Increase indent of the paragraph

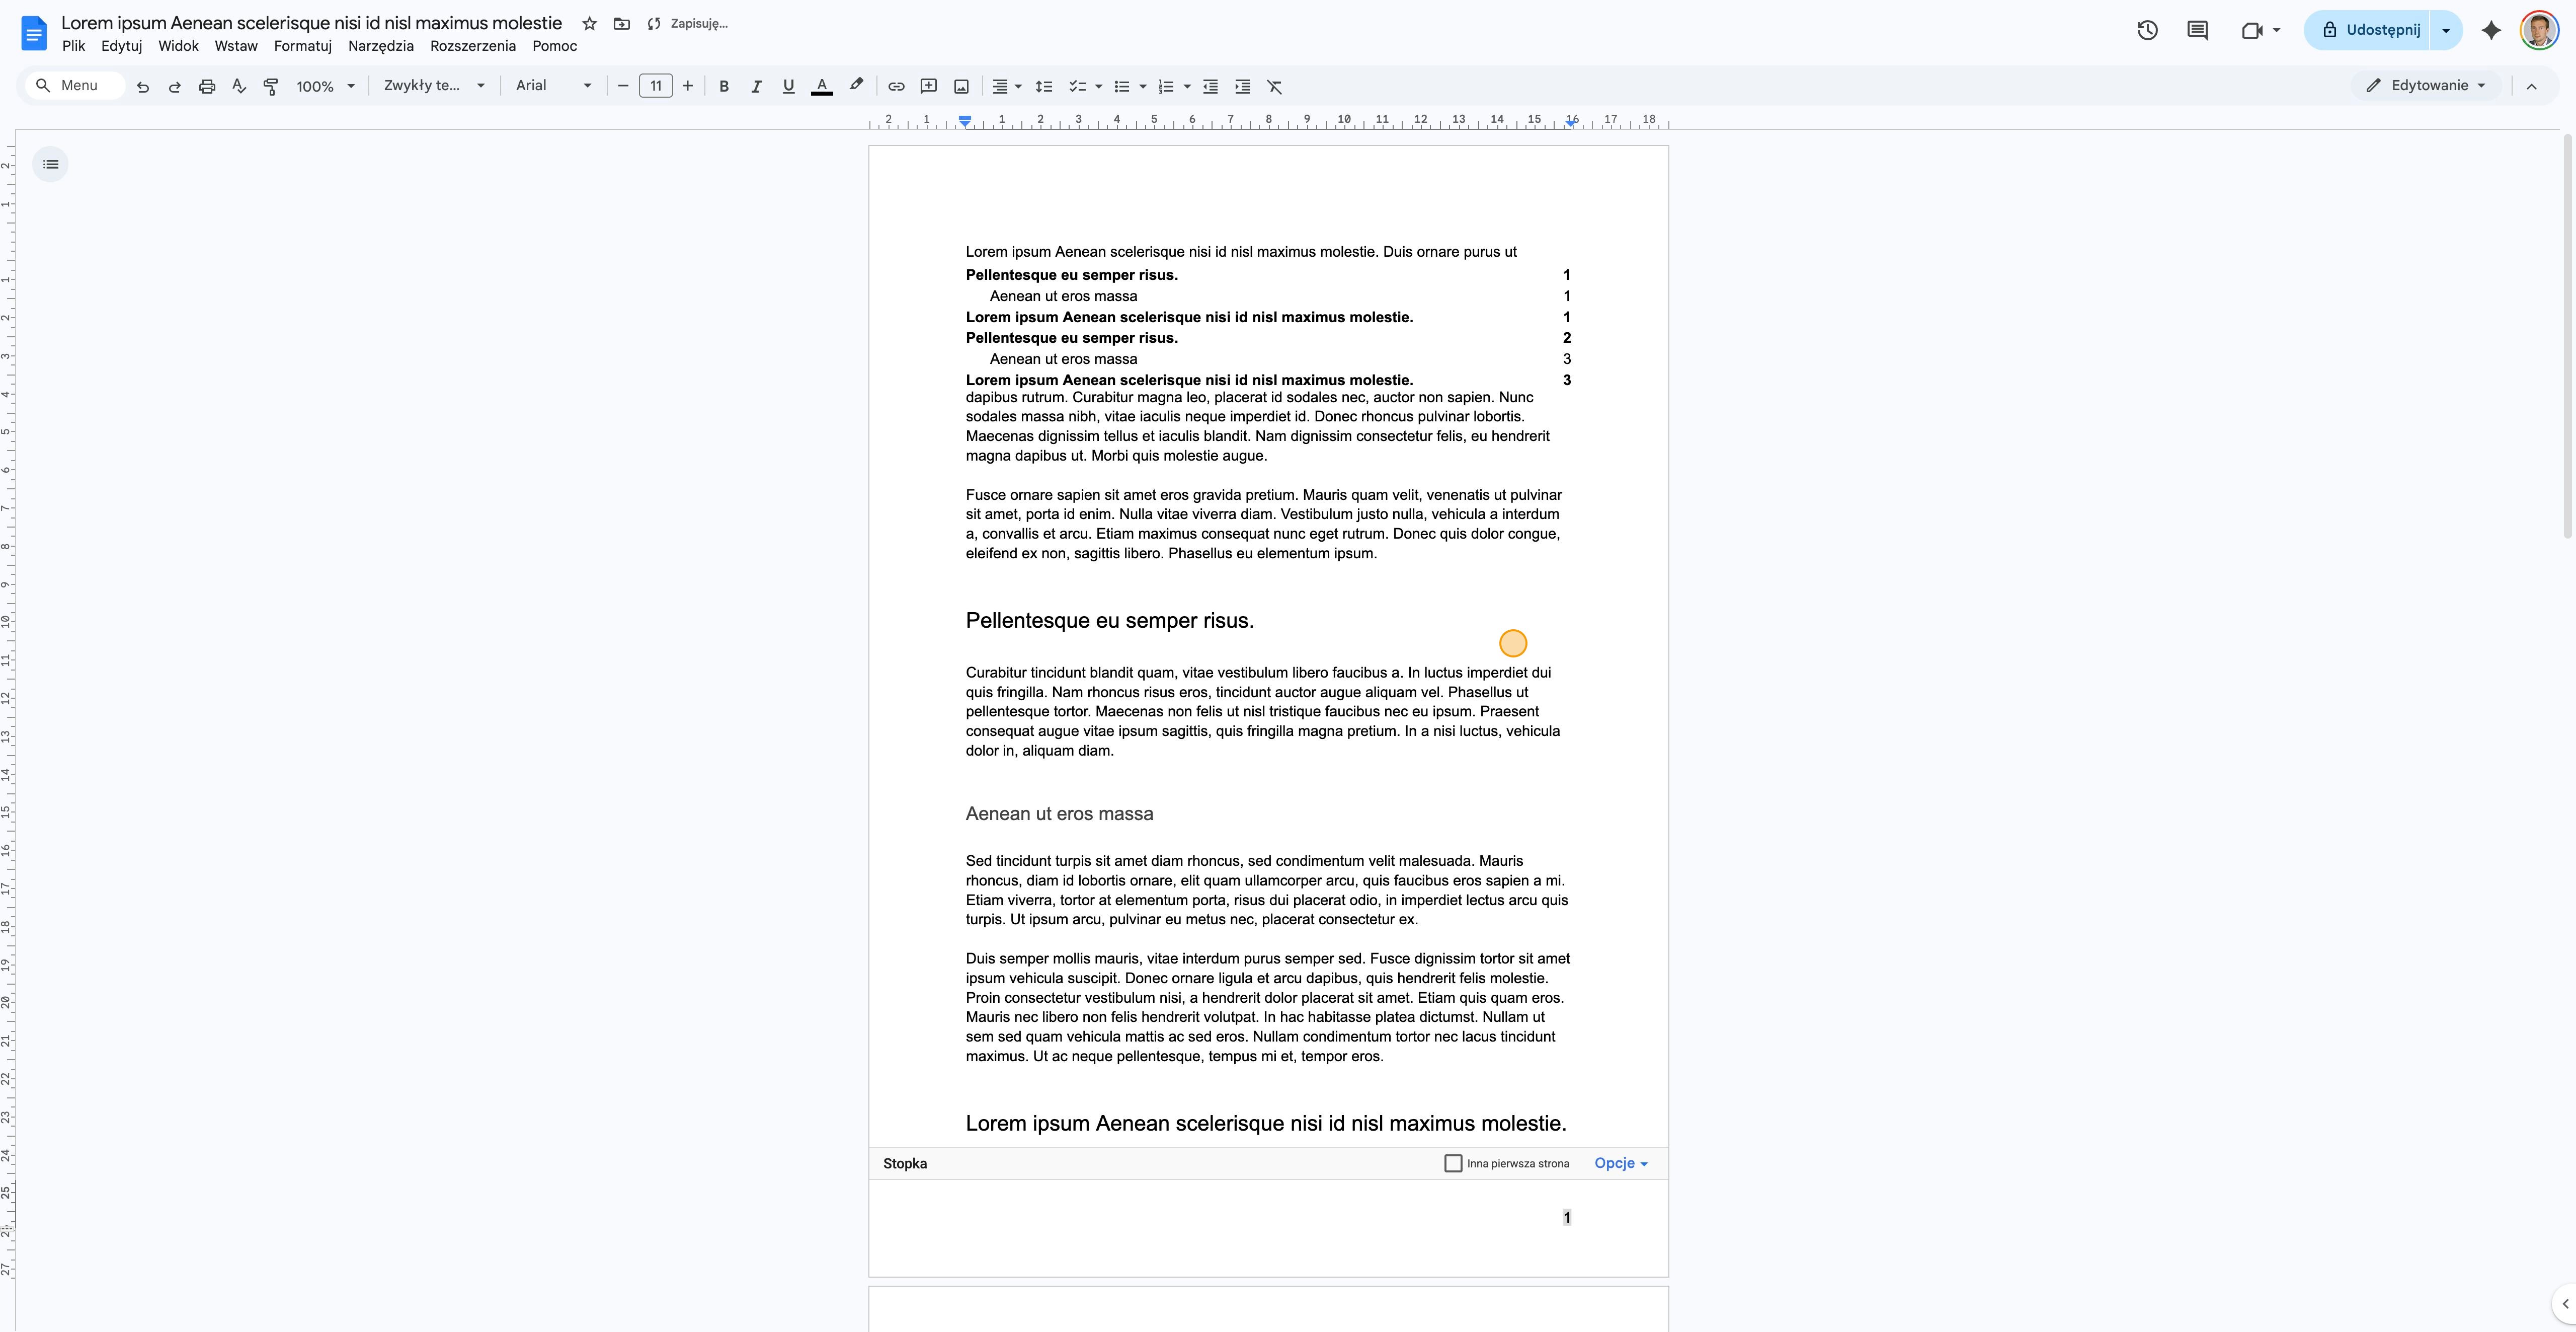(x=1242, y=87)
